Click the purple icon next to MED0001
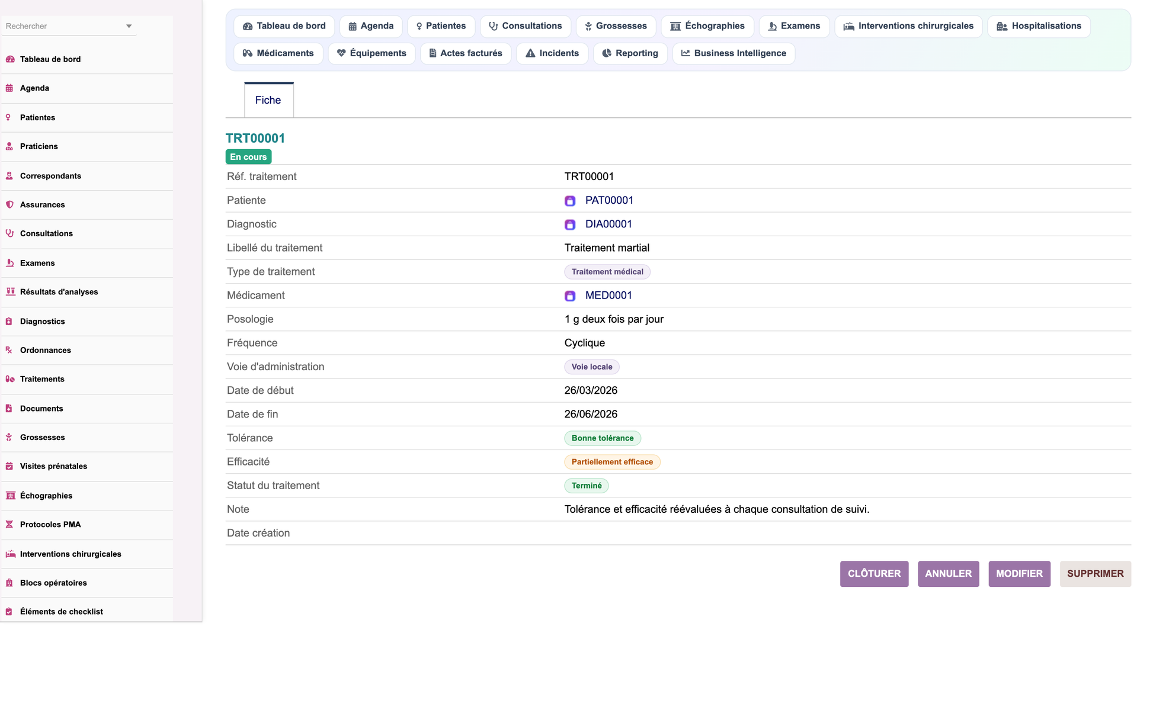Image resolution: width=1153 pixels, height=713 pixels. point(570,296)
